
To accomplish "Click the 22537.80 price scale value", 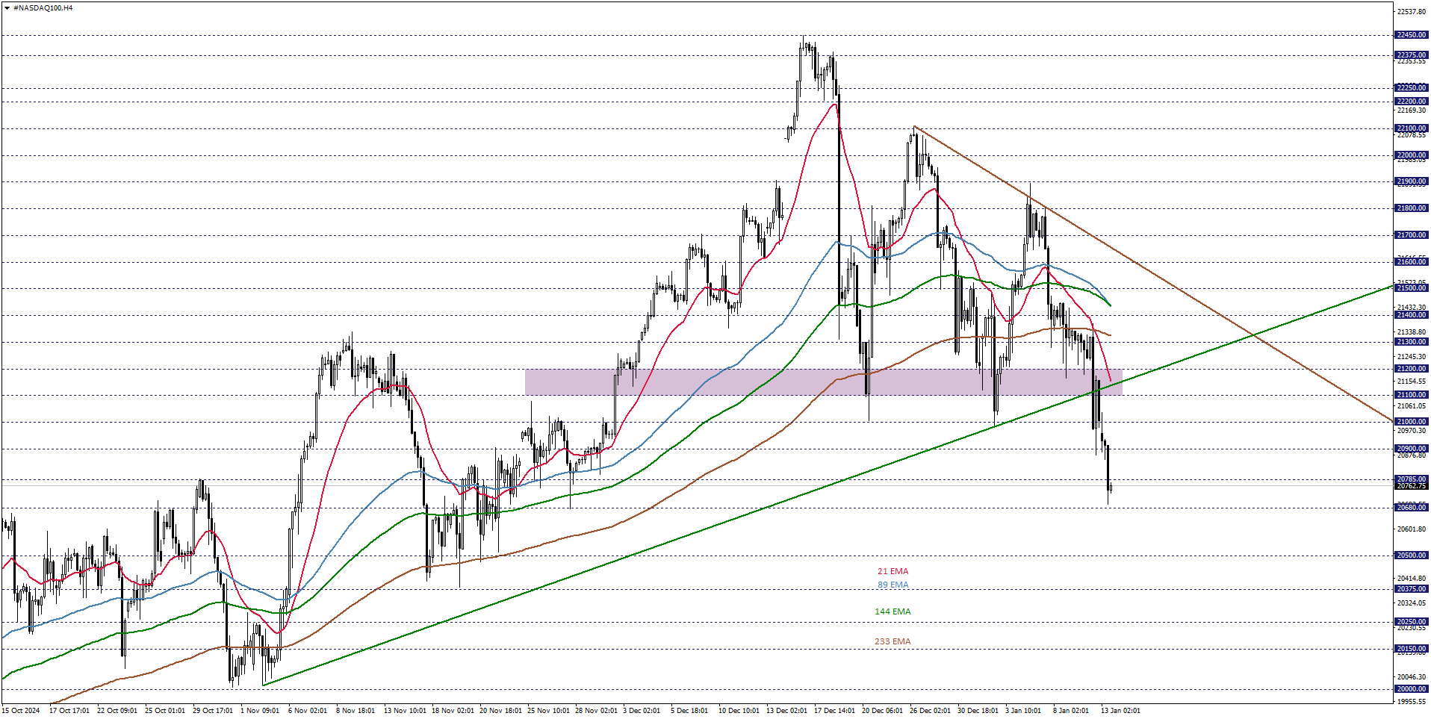I will coord(1411,12).
